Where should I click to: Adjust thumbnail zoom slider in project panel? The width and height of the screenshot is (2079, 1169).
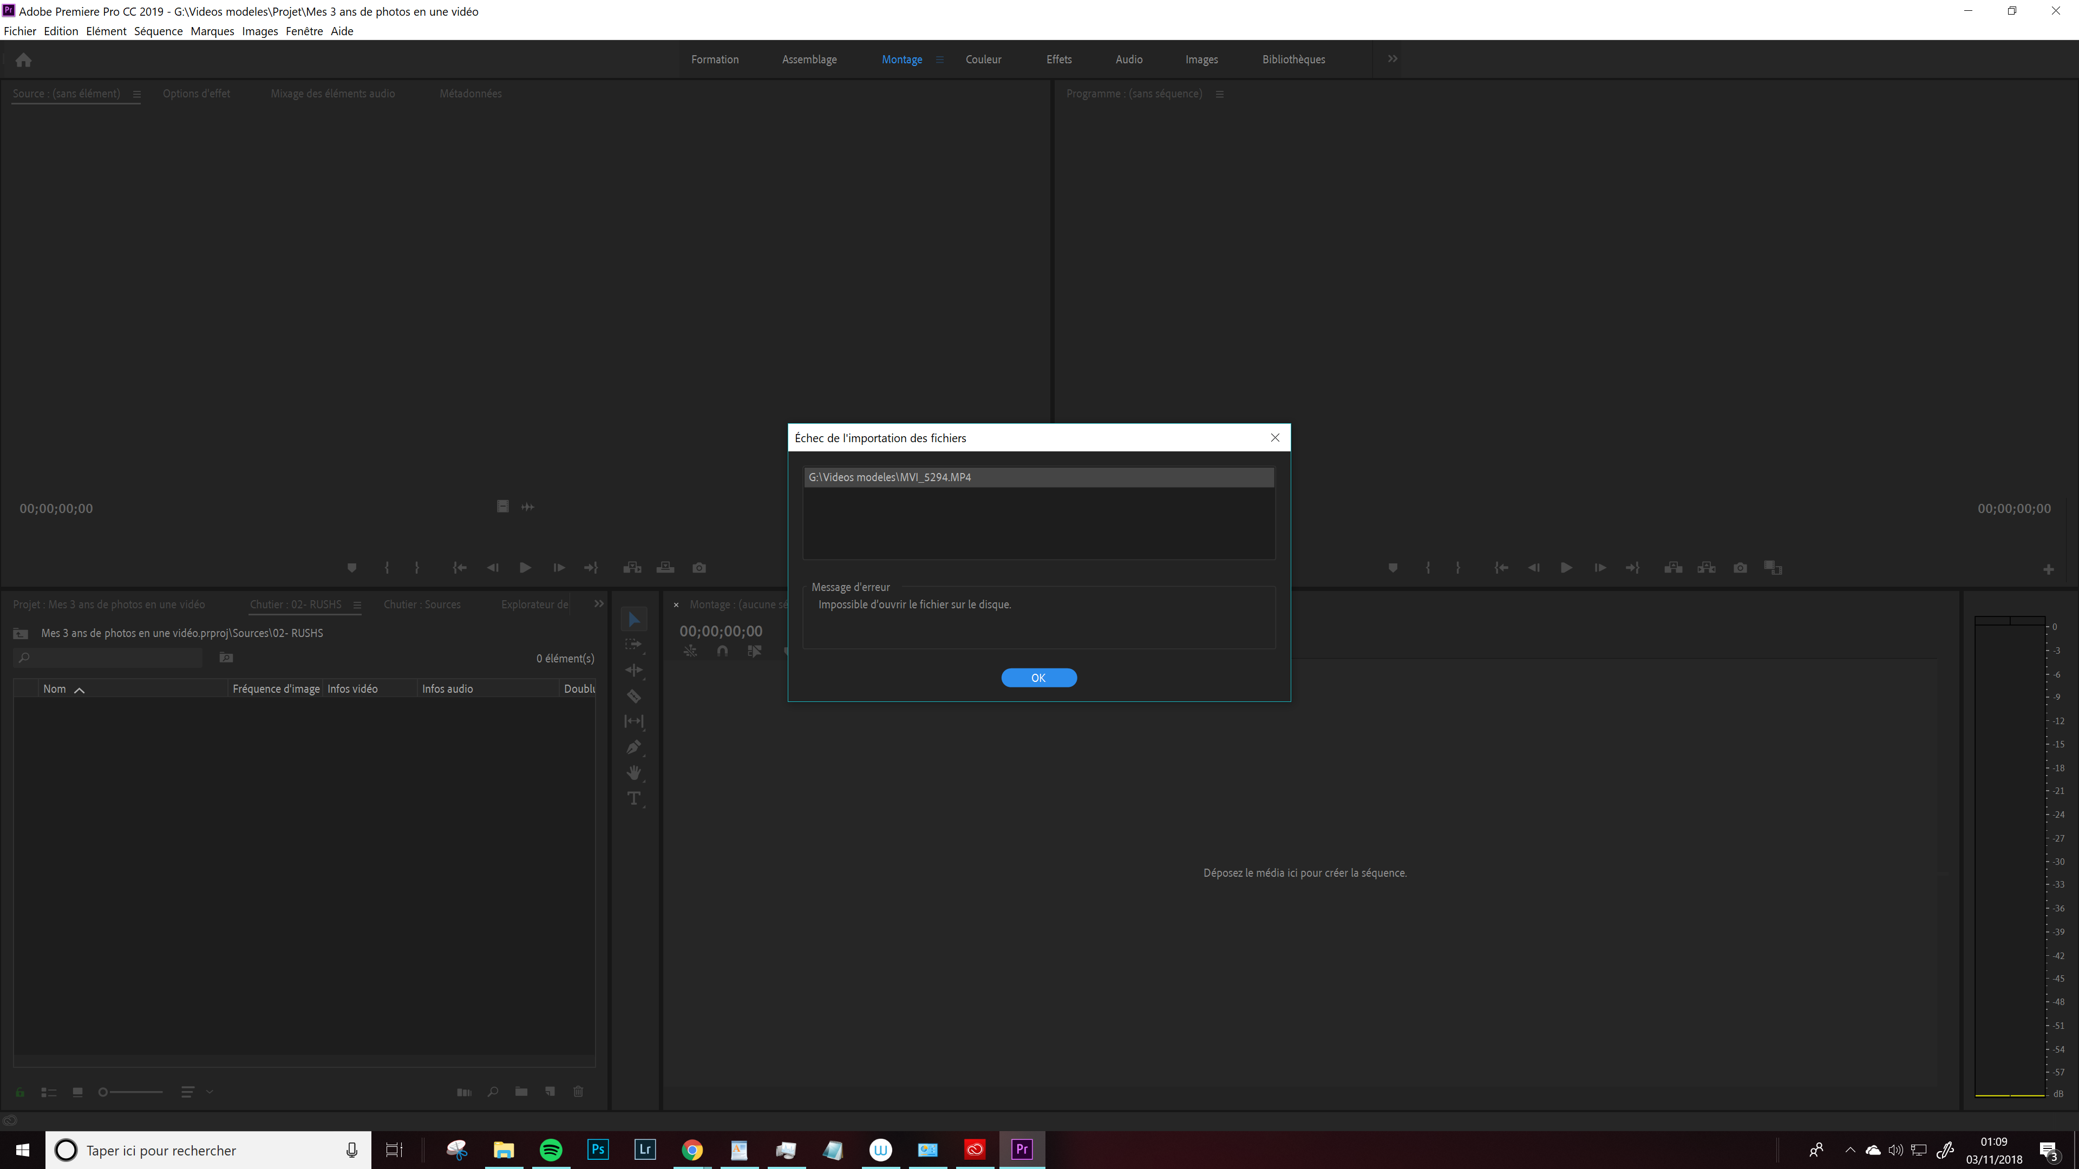(103, 1092)
